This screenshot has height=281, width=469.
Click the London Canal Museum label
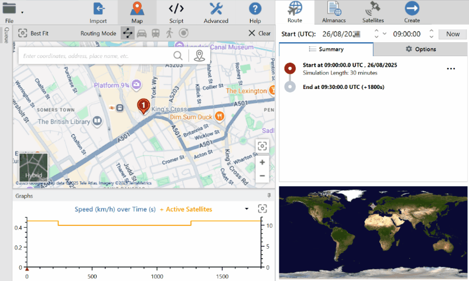(x=219, y=47)
